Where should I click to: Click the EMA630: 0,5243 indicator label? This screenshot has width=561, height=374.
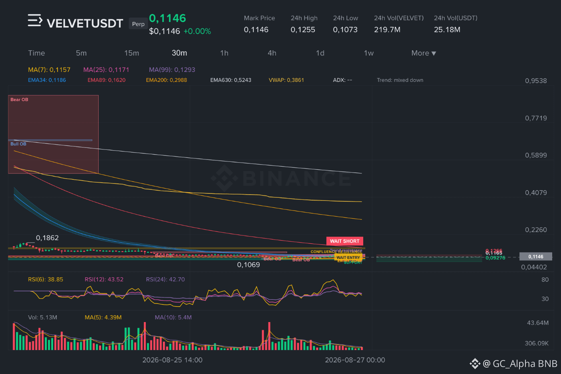coord(231,80)
